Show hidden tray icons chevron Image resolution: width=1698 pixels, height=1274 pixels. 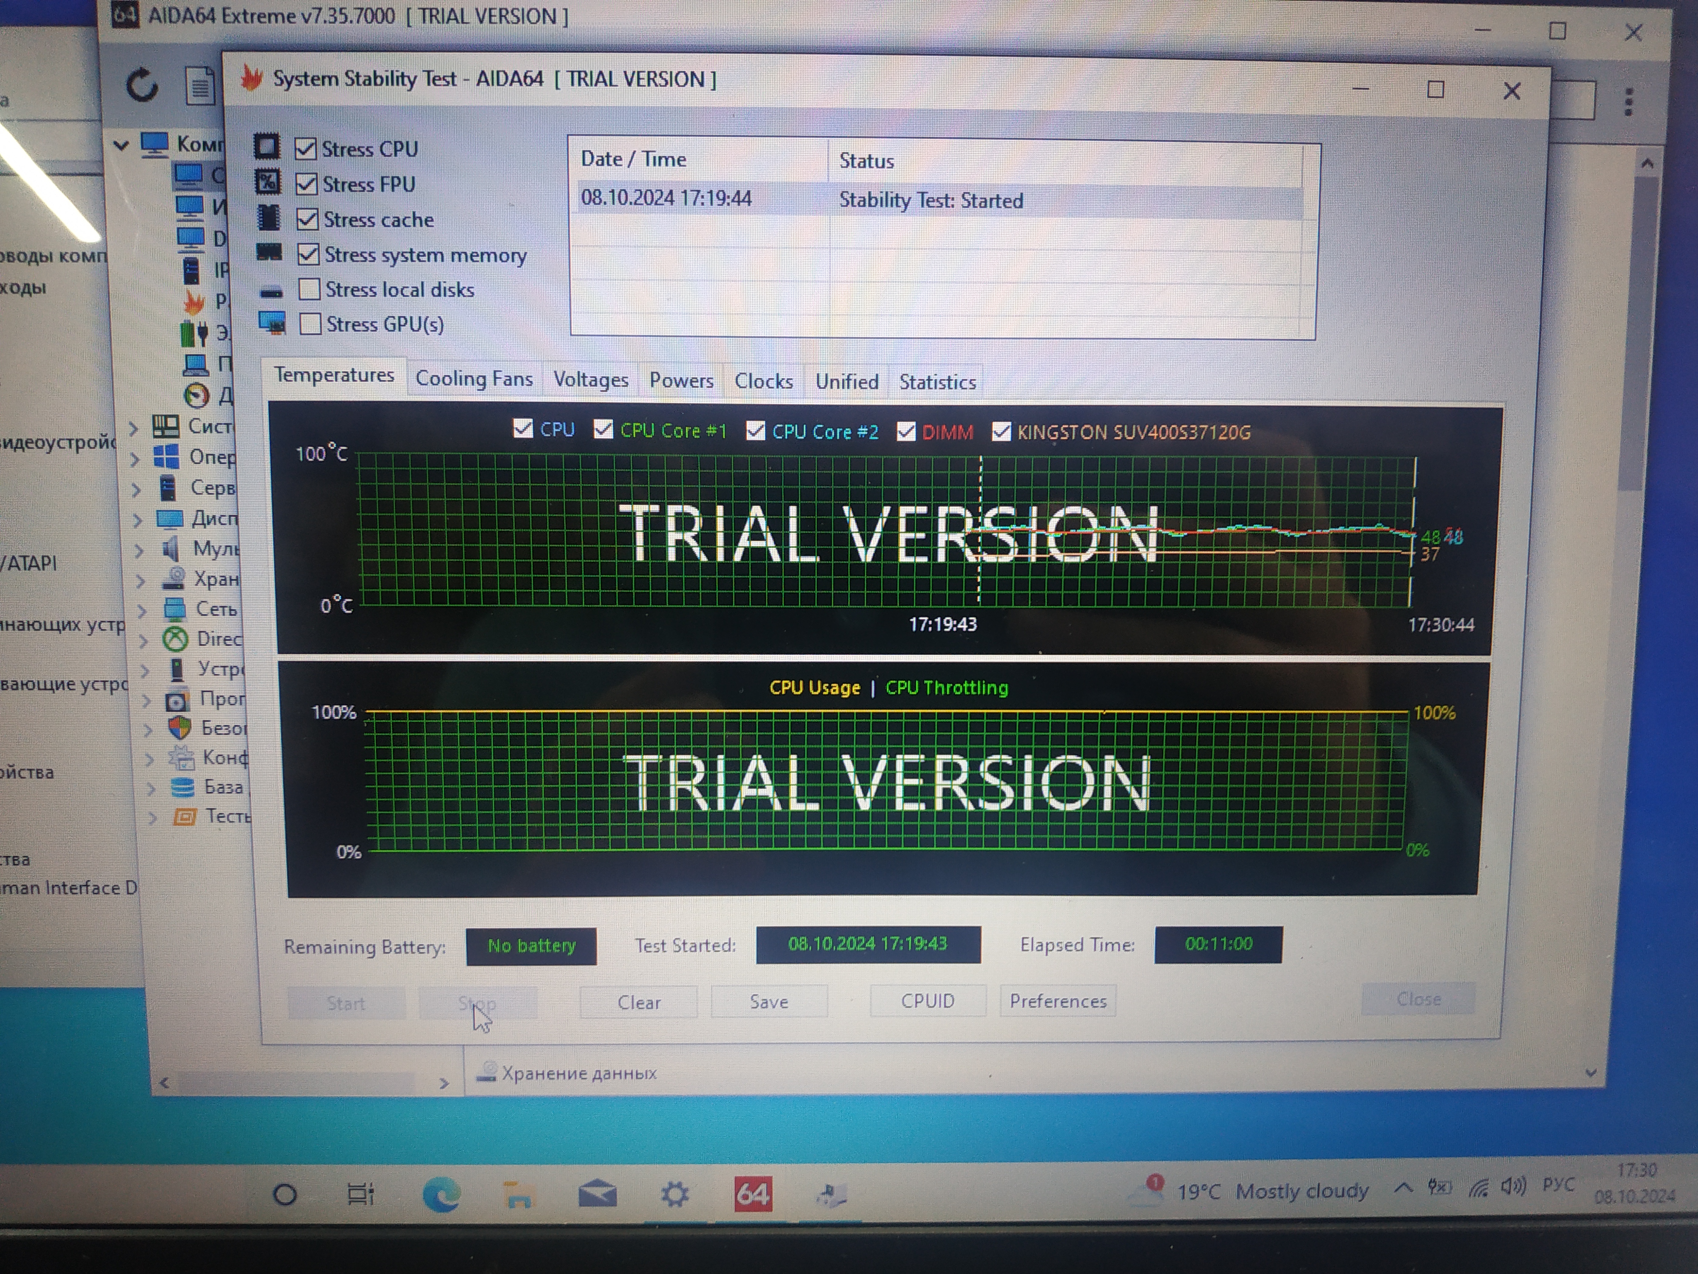[x=1403, y=1188]
